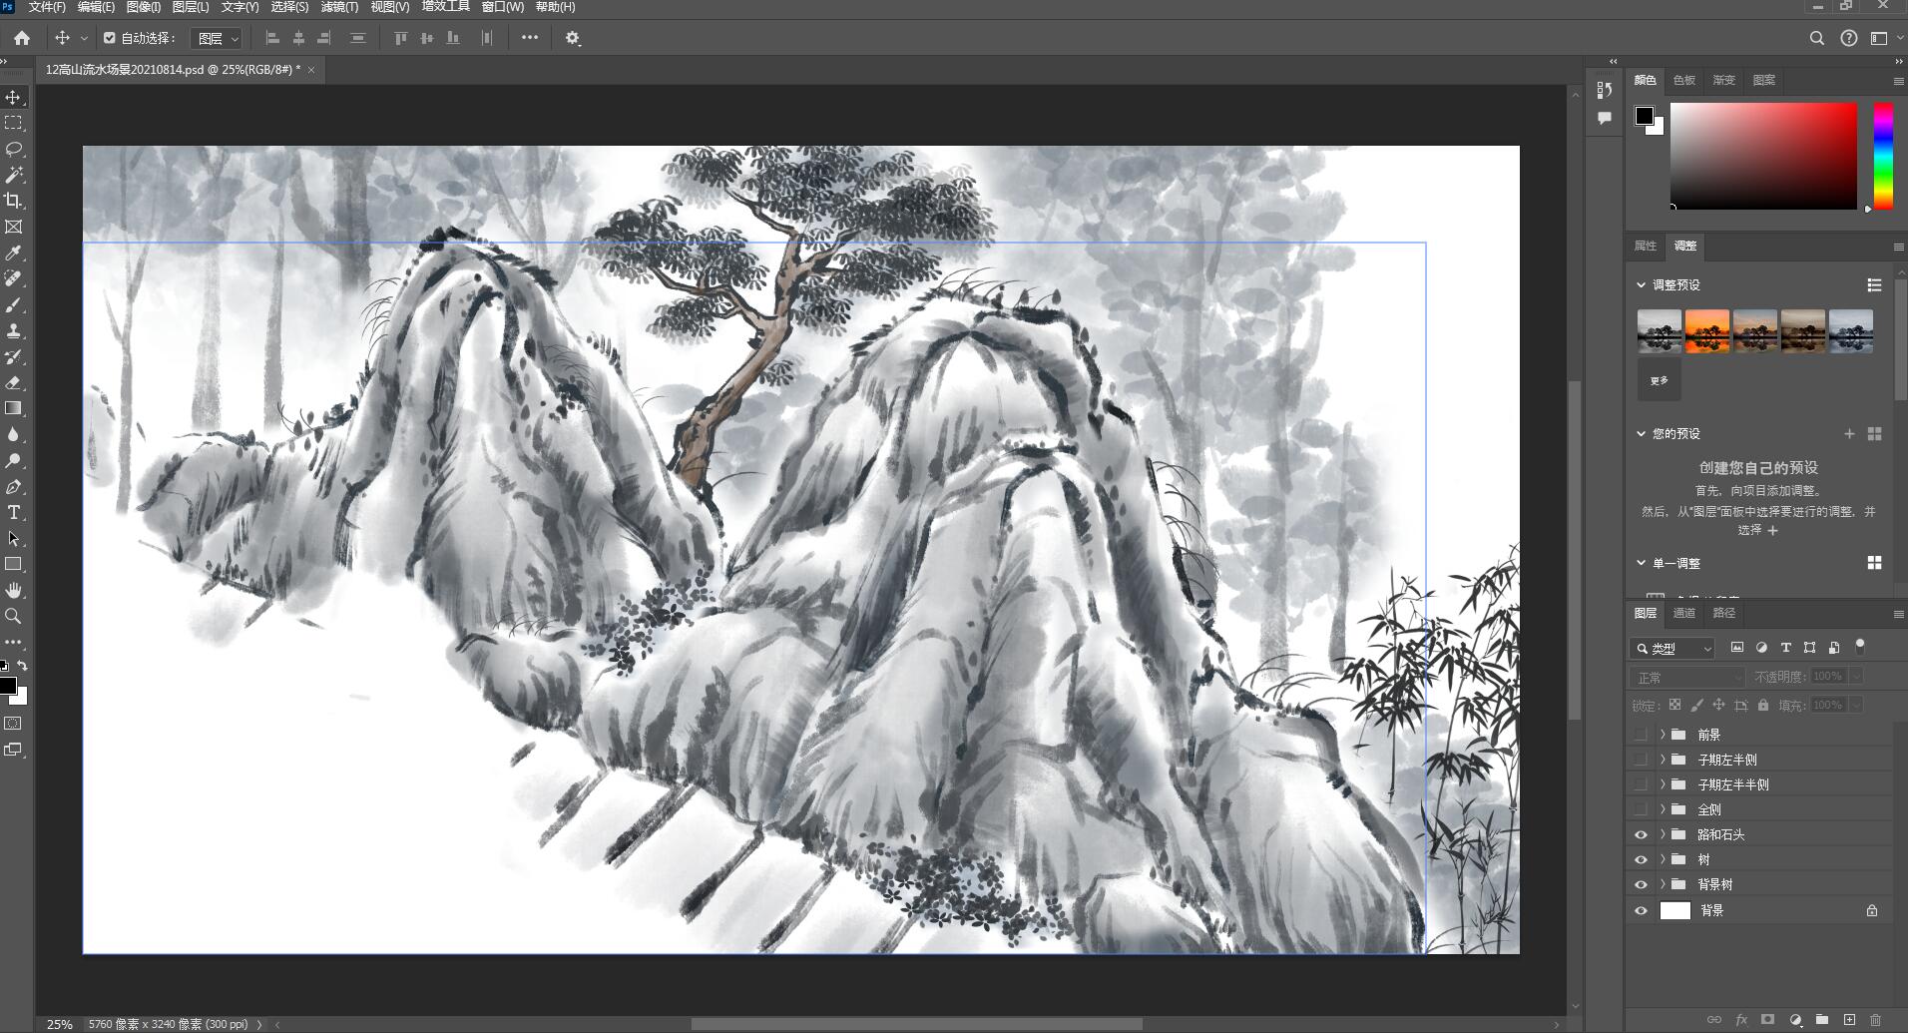Expand the 前景 layer group
Screen dimensions: 1908x1033
[1663, 734]
